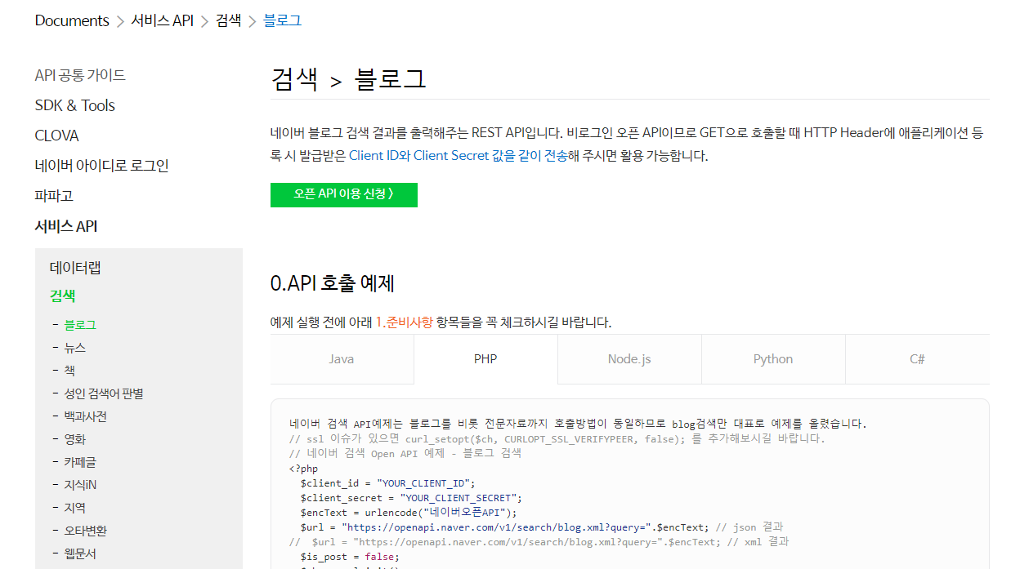Switch to Python code tab
The image size is (1011, 569).
click(x=773, y=359)
